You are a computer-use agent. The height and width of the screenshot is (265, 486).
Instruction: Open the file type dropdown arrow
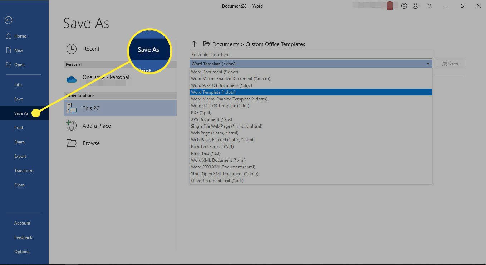(428, 64)
